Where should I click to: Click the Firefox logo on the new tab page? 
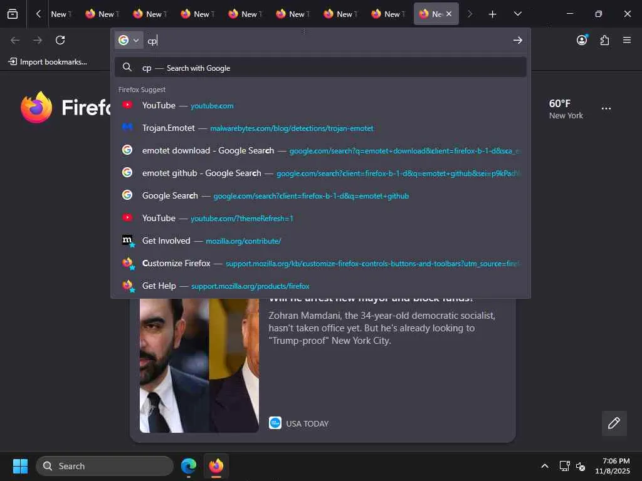[x=36, y=107]
